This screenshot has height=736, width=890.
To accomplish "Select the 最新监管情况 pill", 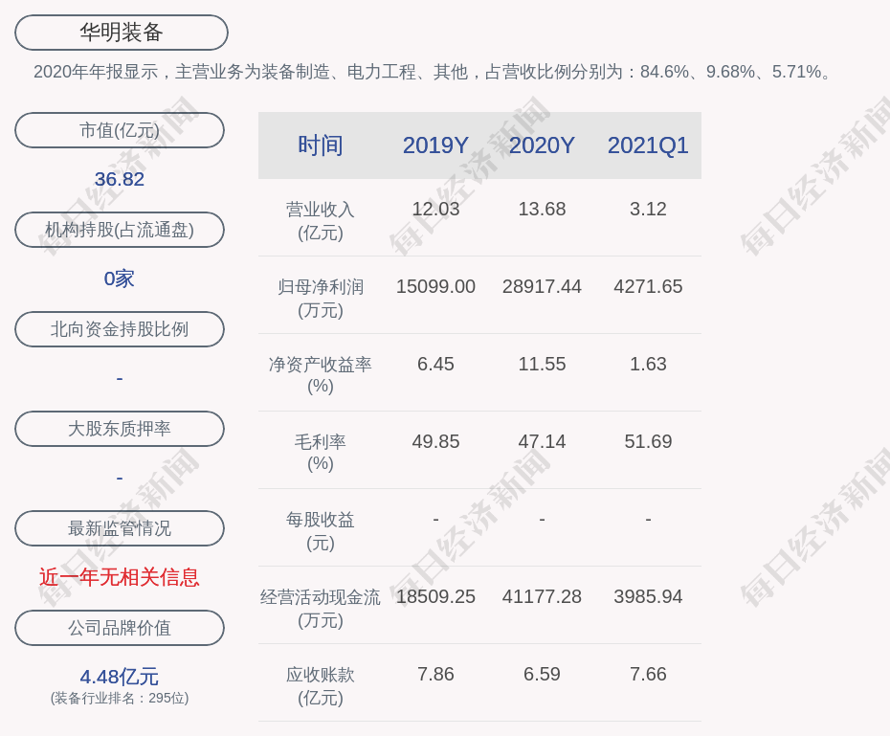I will tap(120, 528).
